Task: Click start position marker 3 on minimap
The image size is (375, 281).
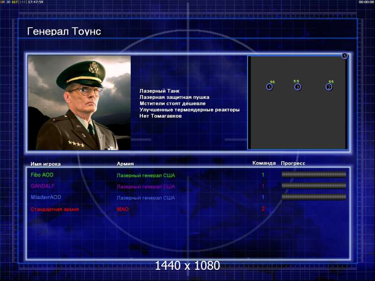Action: [298, 87]
